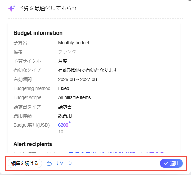
Task: Go back using the リターン link
Action: (60, 163)
